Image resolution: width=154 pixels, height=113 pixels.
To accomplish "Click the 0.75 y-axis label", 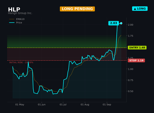I will 131,80.
